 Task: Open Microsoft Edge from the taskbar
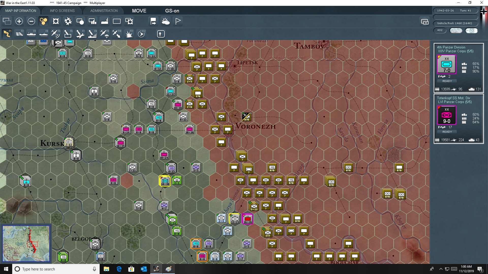[x=119, y=269]
